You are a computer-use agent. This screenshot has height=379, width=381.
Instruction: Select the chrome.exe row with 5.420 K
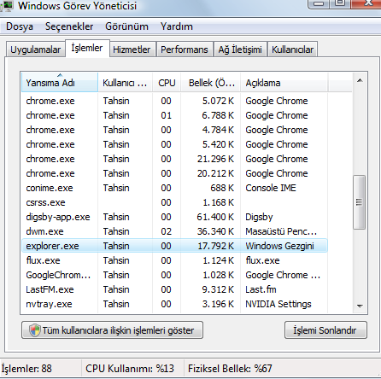tap(174, 144)
